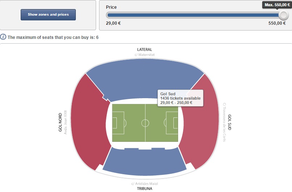Viewport: 292px width, 192px height.
Task: Click the TRIBUNA label below the stadium
Action: pos(145,189)
